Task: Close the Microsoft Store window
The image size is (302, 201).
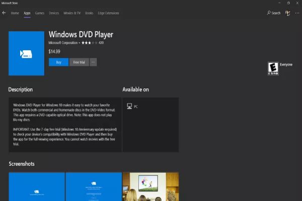Action: 297,3
